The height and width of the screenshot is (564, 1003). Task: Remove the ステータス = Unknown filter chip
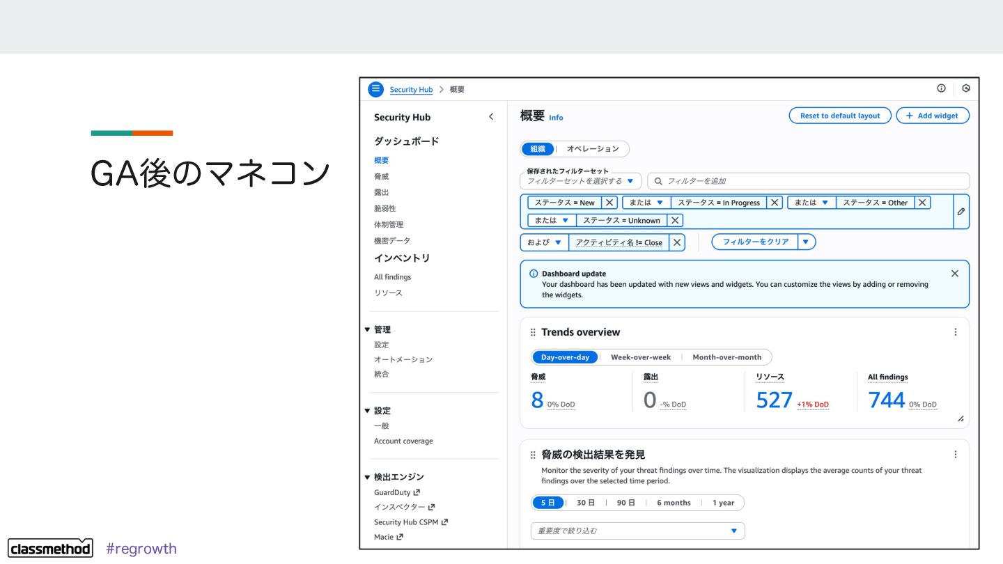(675, 220)
